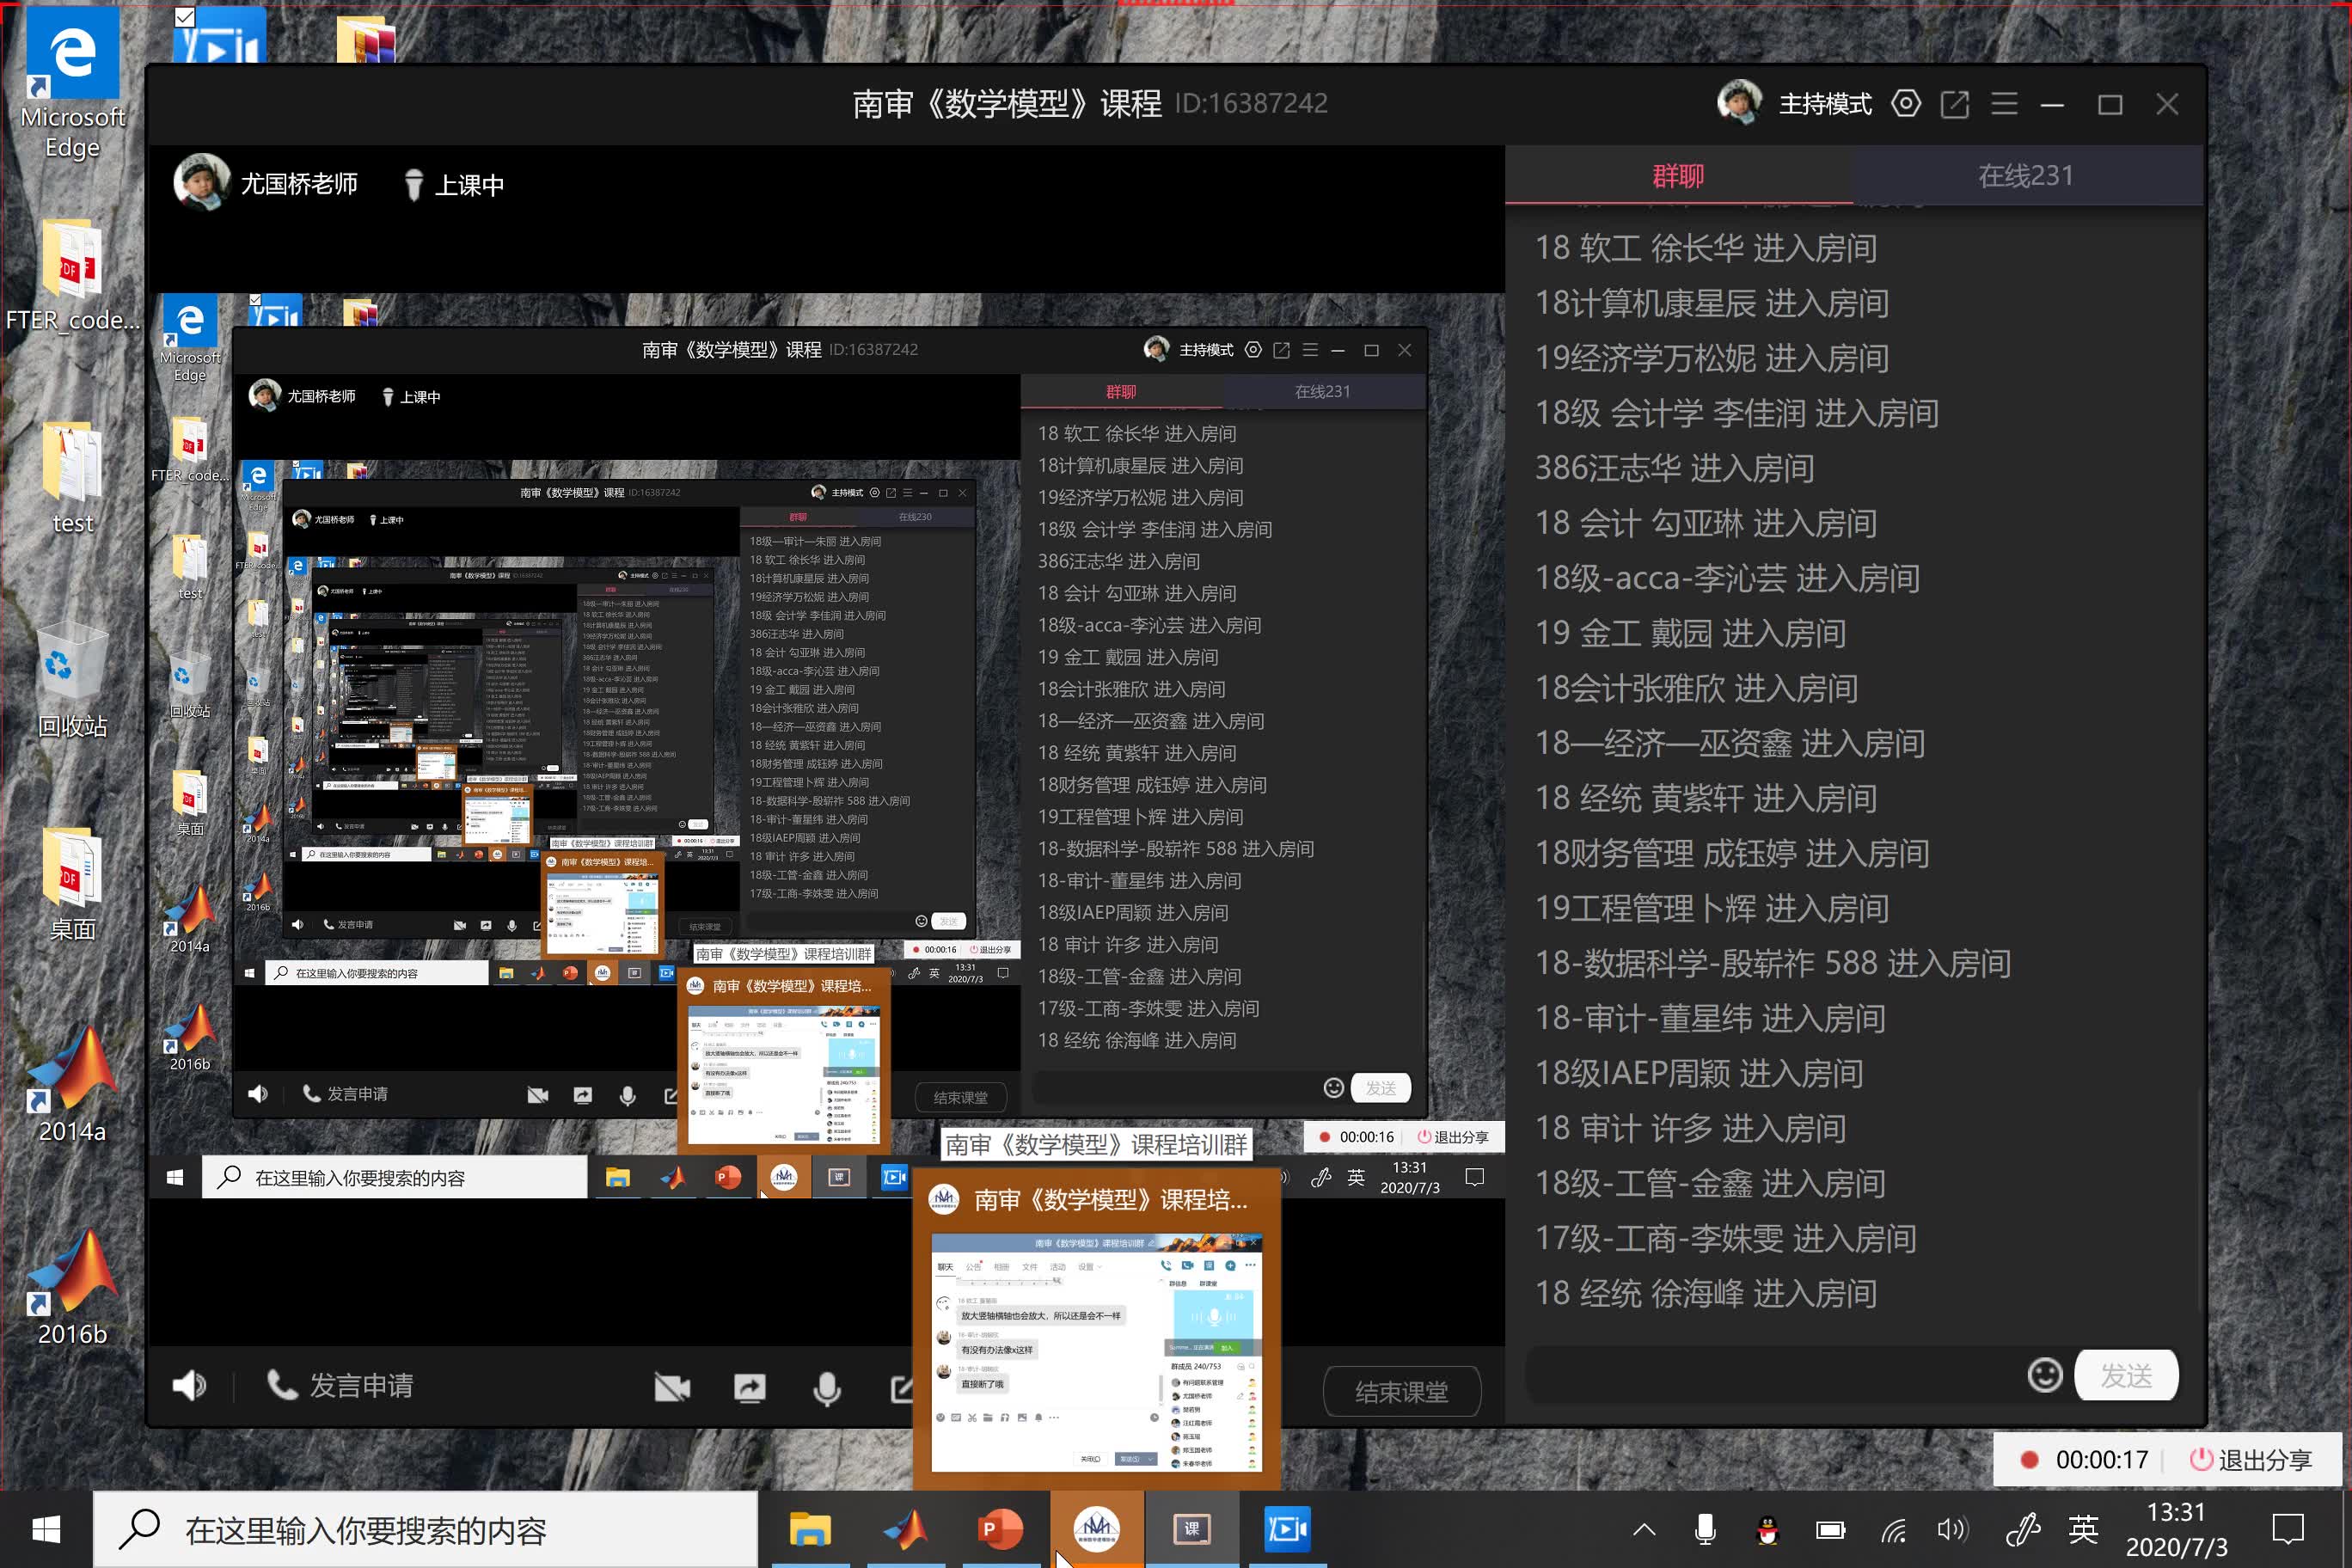Viewport: 2352px width, 1568px height.
Task: End the class with 结束课堂 button
Action: 1401,1391
